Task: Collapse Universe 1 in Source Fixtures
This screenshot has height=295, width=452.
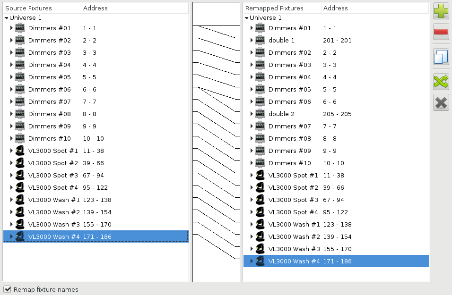Action: click(x=6, y=18)
